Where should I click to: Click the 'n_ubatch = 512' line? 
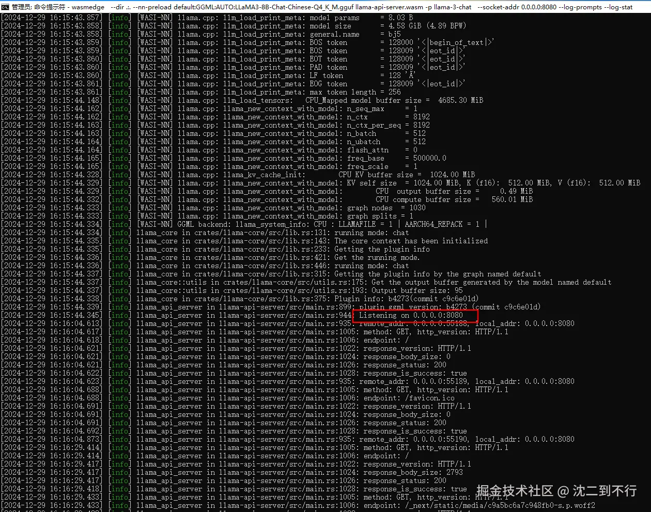click(213, 142)
